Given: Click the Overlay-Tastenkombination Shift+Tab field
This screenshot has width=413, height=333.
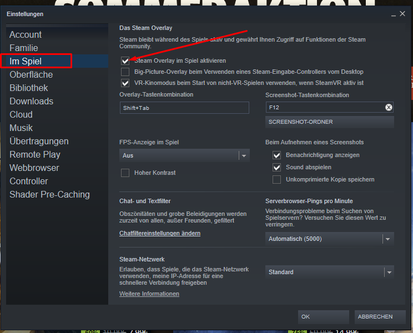Looking at the screenshot, I should point(184,108).
